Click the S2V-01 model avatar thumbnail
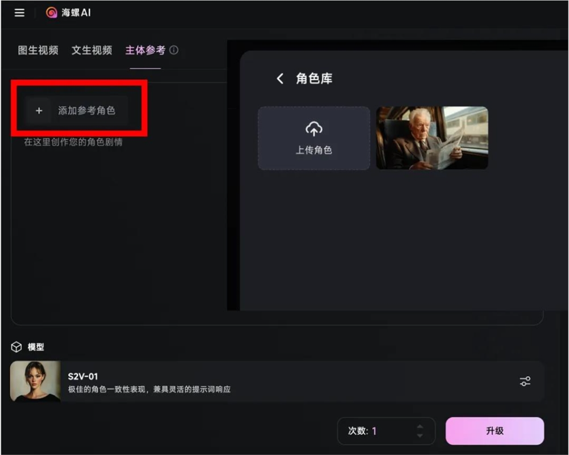Viewport: 569px width, 455px height. coord(35,381)
